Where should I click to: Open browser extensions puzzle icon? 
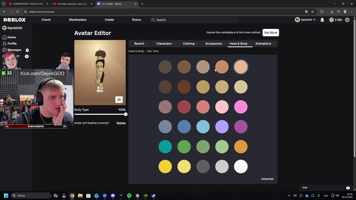[322, 12]
